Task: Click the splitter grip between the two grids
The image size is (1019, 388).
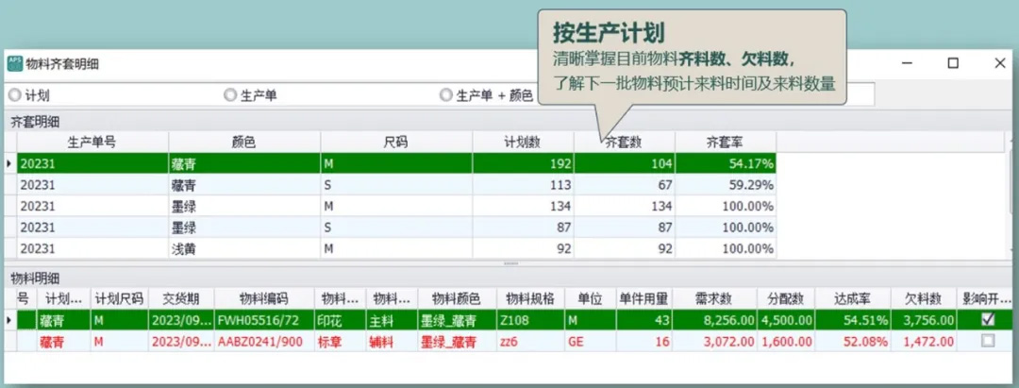Action: (x=509, y=263)
